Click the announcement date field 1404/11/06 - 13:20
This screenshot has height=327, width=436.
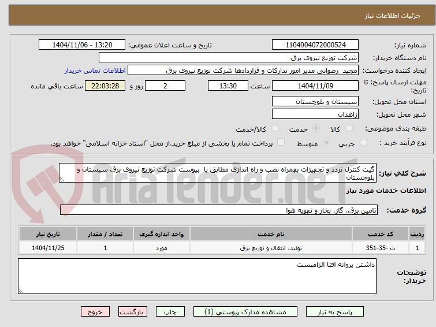[82, 45]
